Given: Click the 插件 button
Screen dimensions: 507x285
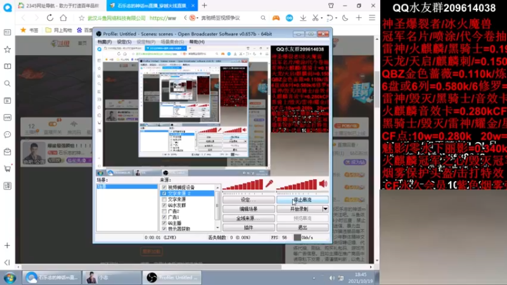Looking at the screenshot, I should point(248,227).
